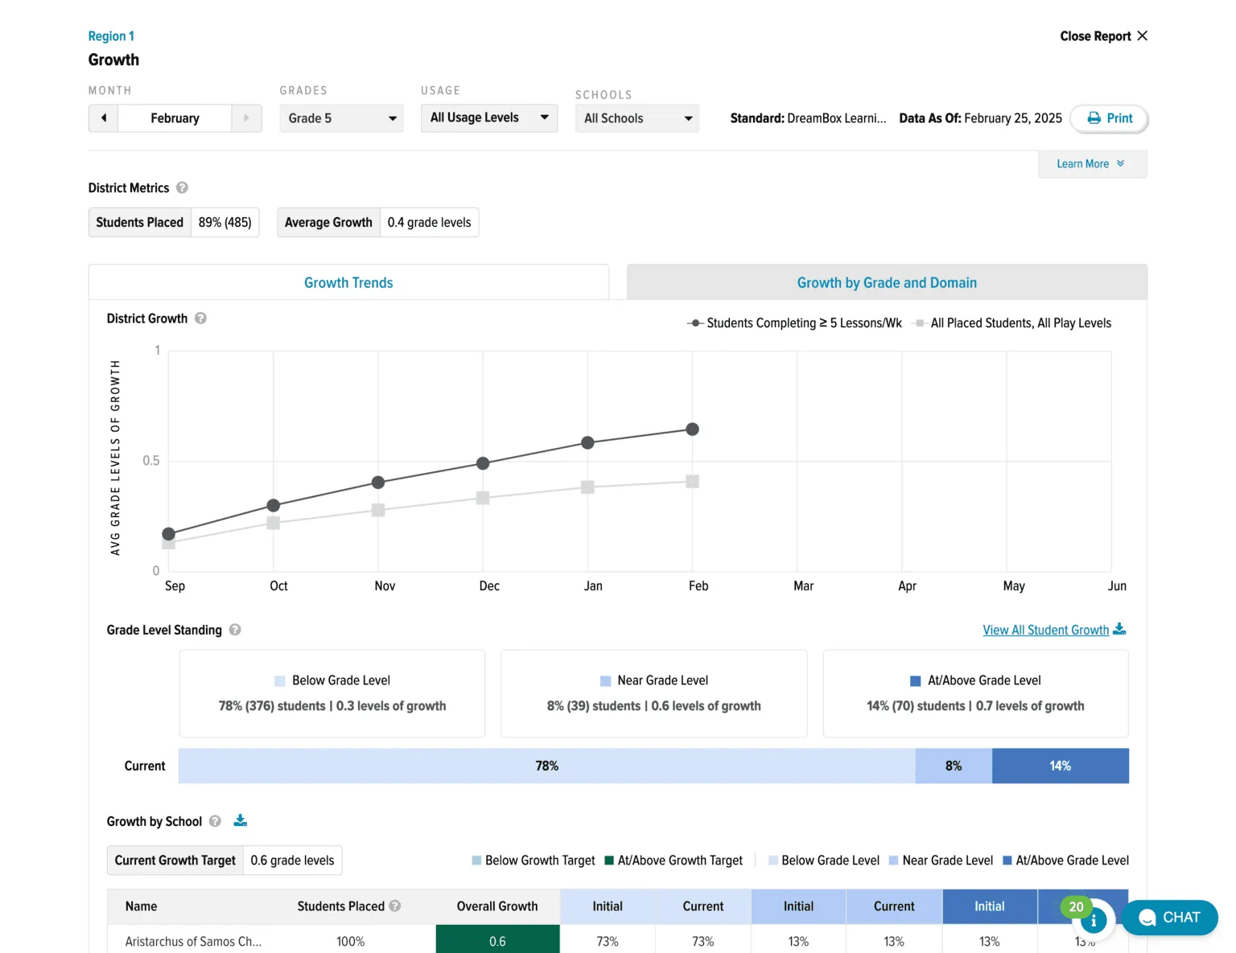The width and height of the screenshot is (1236, 953).
Task: Open the District Metrics help icon
Action: click(183, 187)
